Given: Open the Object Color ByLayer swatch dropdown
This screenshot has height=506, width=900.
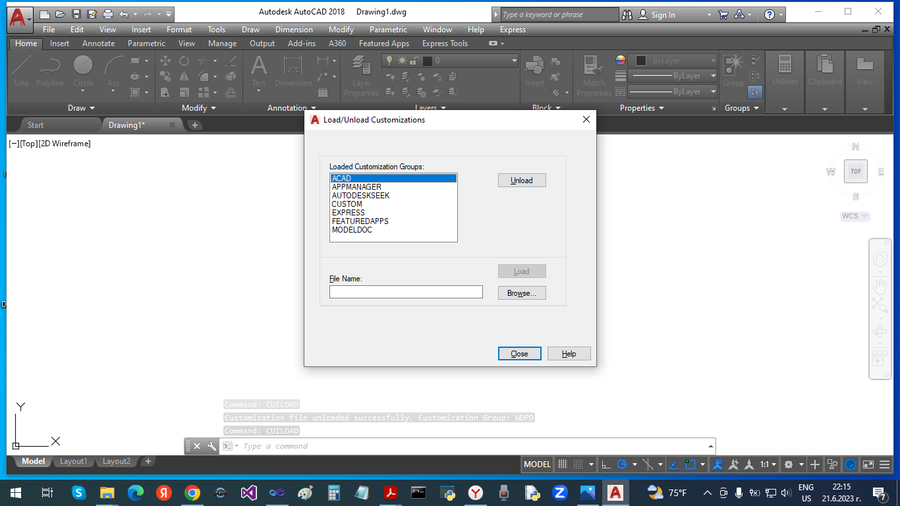Looking at the screenshot, I should tap(672, 61).
